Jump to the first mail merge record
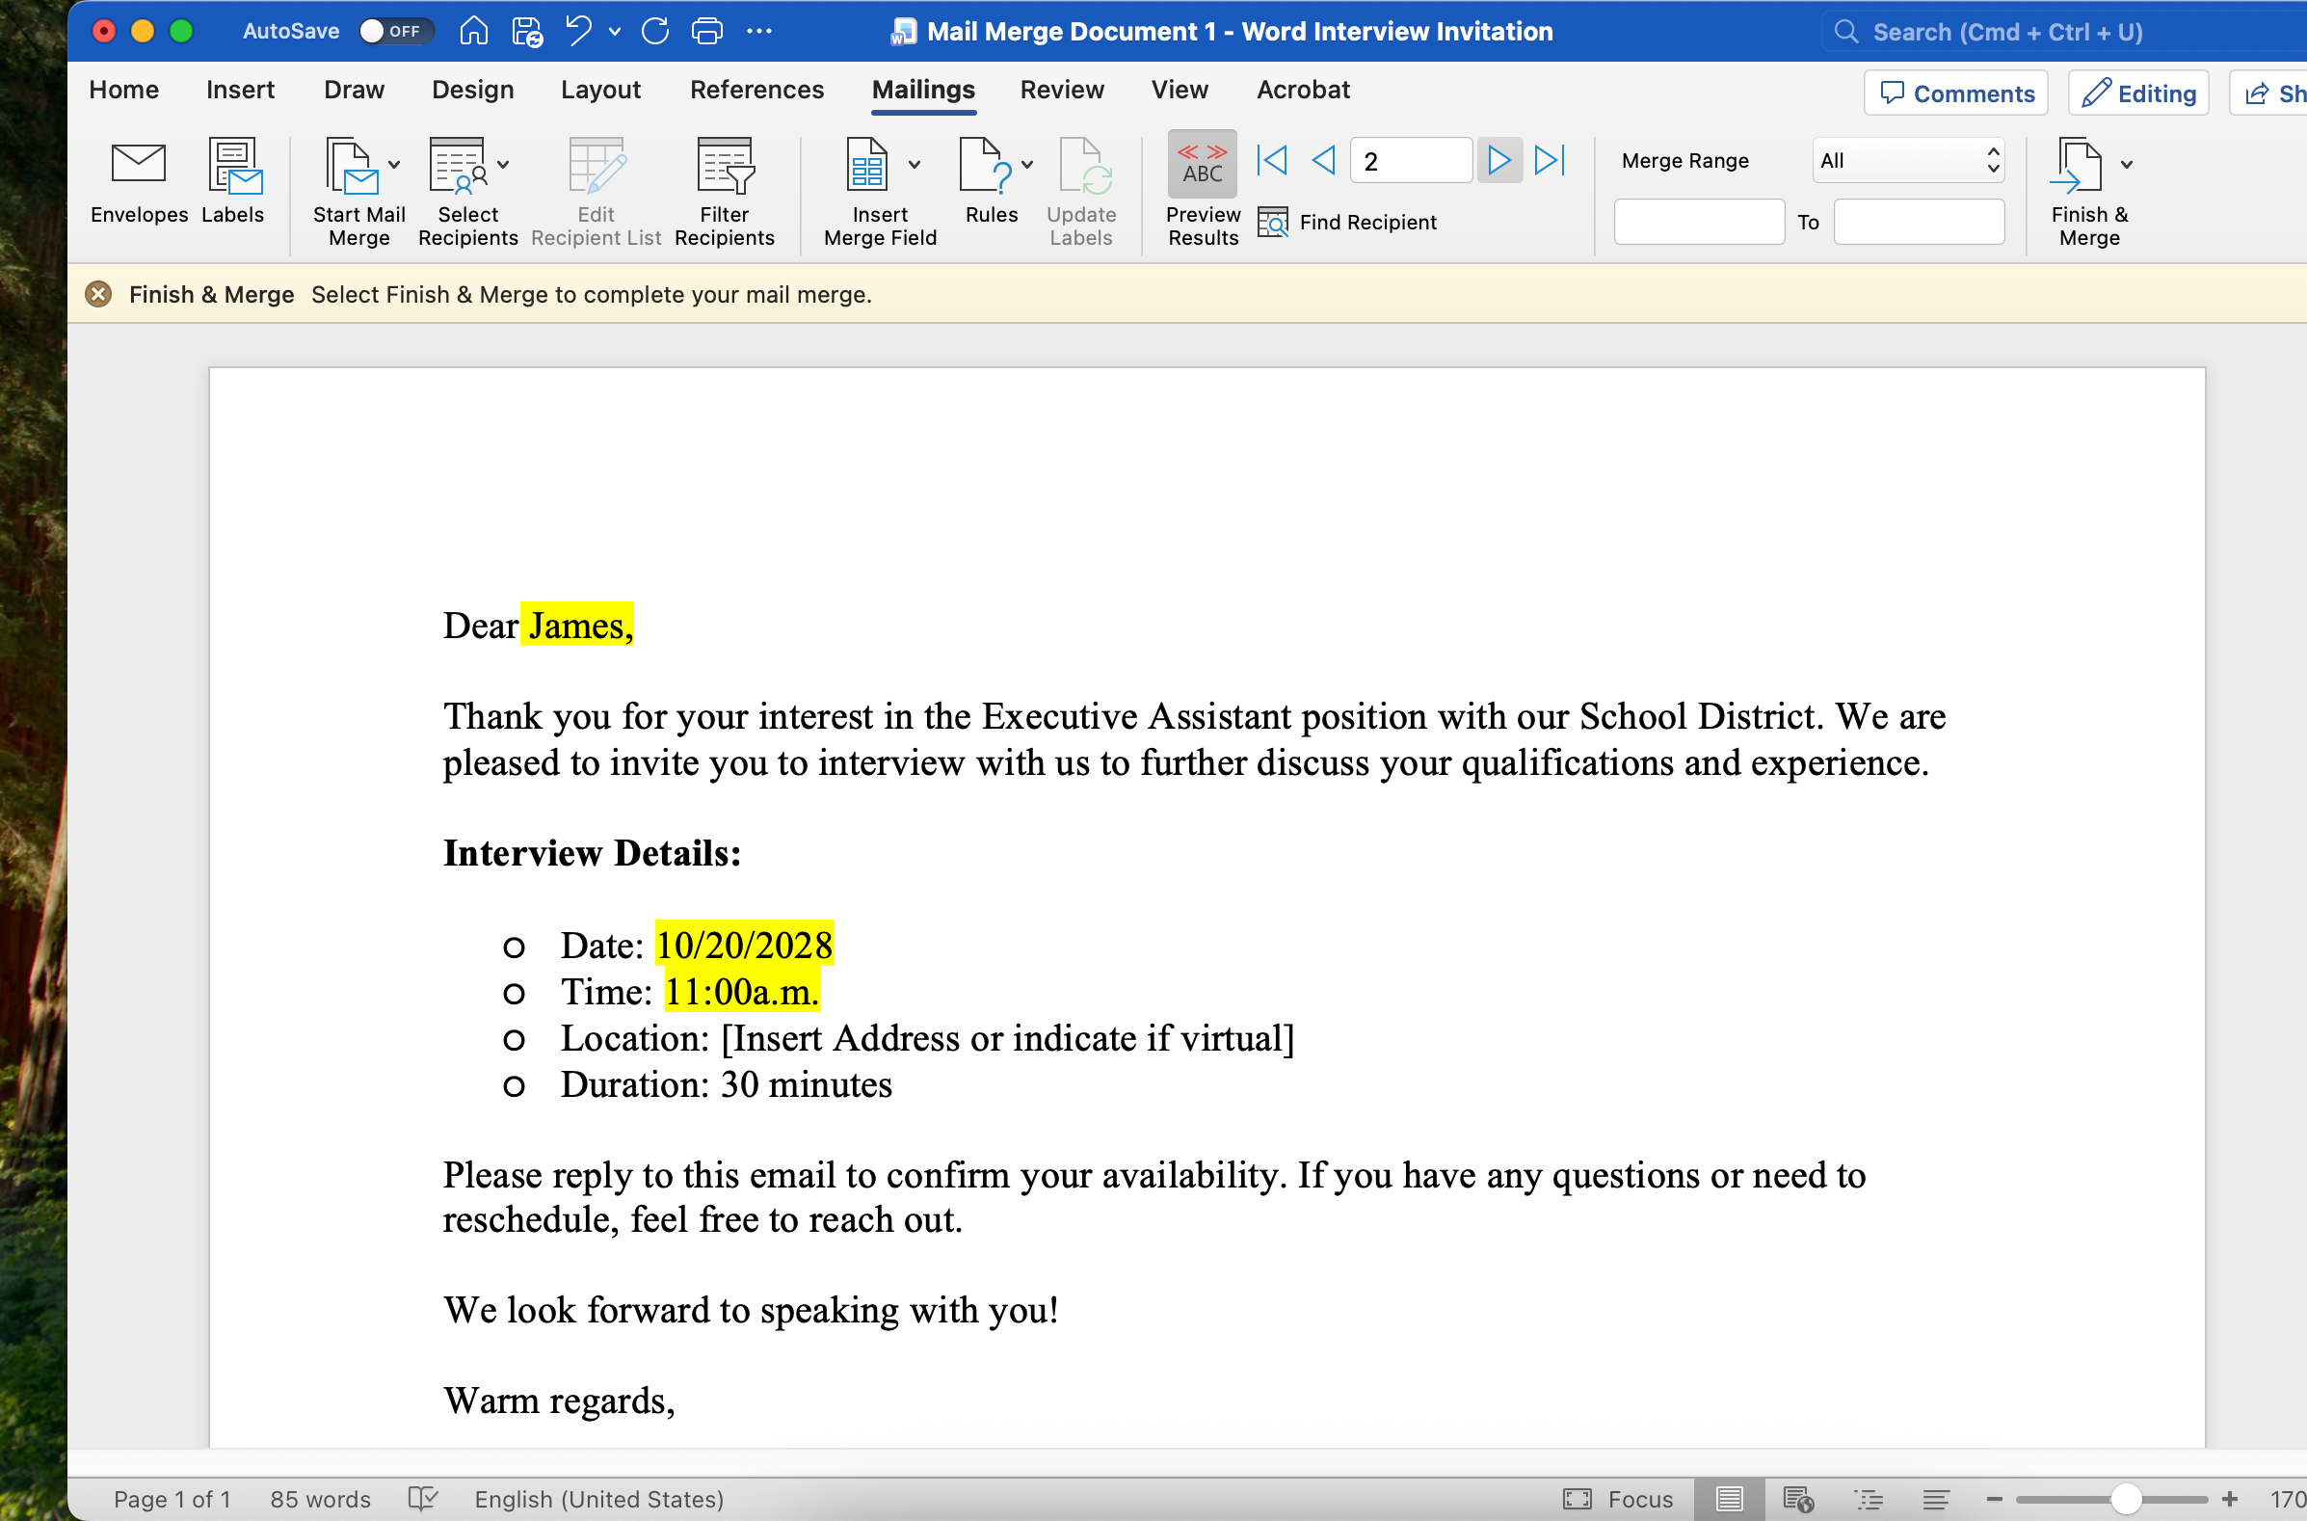This screenshot has width=2307, height=1521. tap(1271, 160)
